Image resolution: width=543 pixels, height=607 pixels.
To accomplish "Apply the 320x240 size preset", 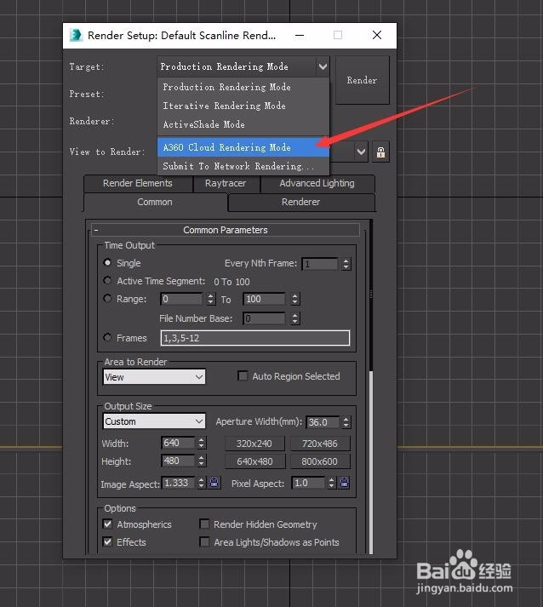I will point(254,444).
